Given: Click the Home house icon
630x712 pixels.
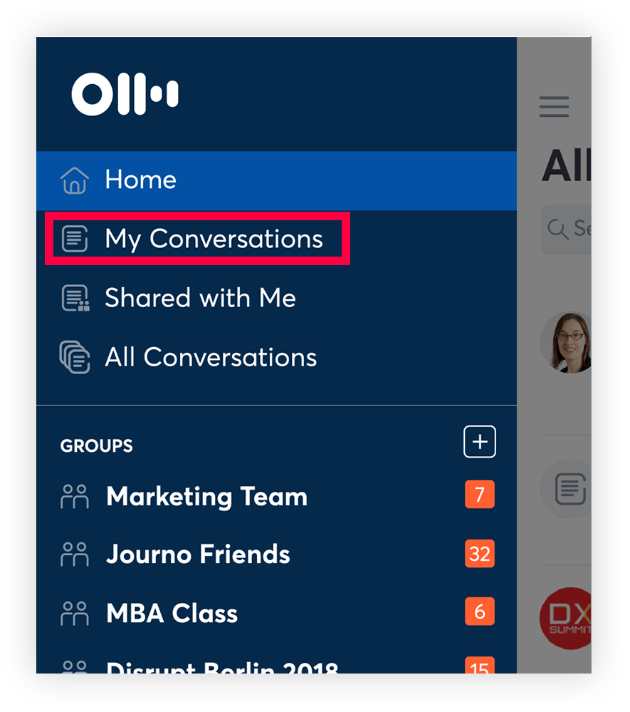Looking at the screenshot, I should [x=75, y=180].
